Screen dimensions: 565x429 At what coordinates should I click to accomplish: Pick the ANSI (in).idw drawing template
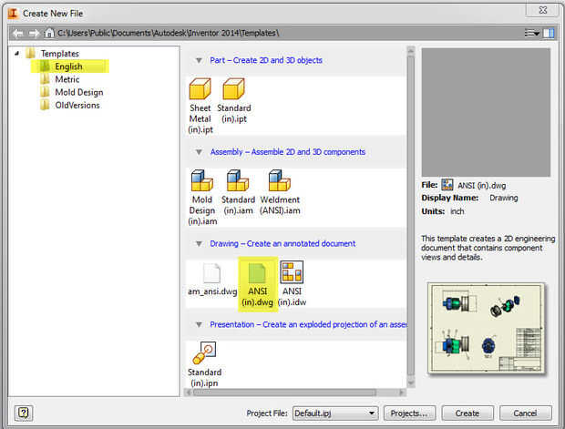click(x=292, y=272)
